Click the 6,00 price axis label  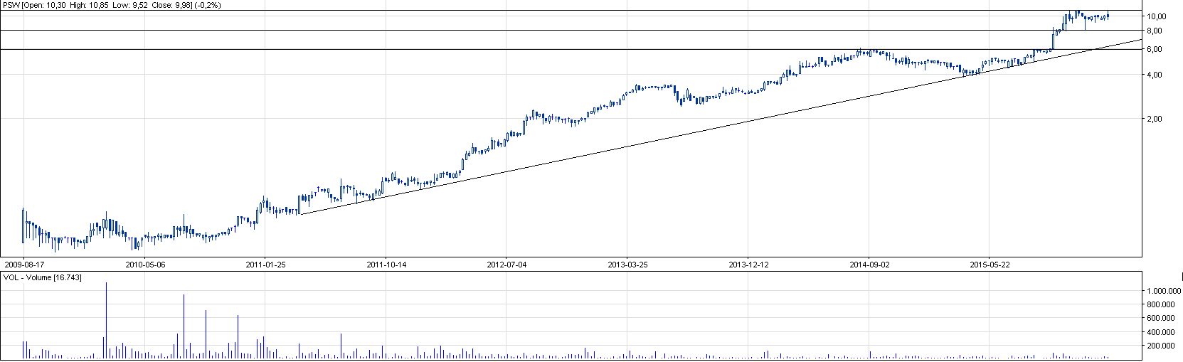[1155, 49]
